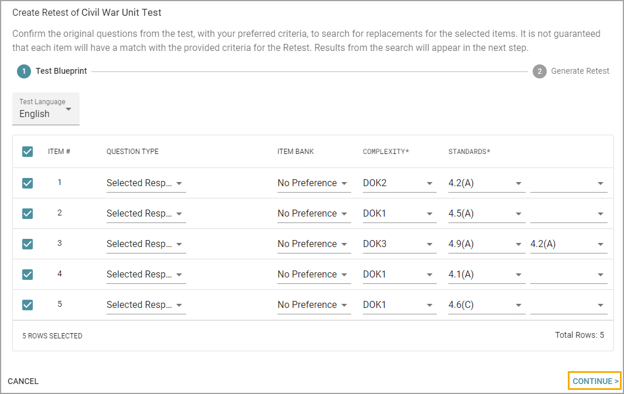Viewport: 624px width, 394px height.
Task: Change DOK1 complexity dropdown for item 5
Action: (x=400, y=305)
